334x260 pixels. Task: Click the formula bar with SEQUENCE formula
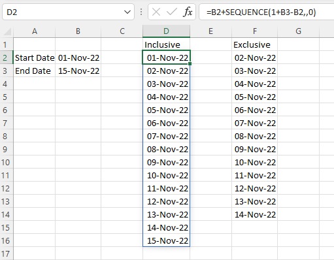[x=267, y=12]
